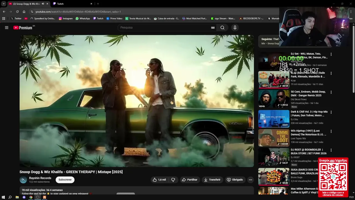This screenshot has height=200, width=355.
Task: Open the on-screen keyboard in search box
Action: pyautogui.click(x=213, y=27)
